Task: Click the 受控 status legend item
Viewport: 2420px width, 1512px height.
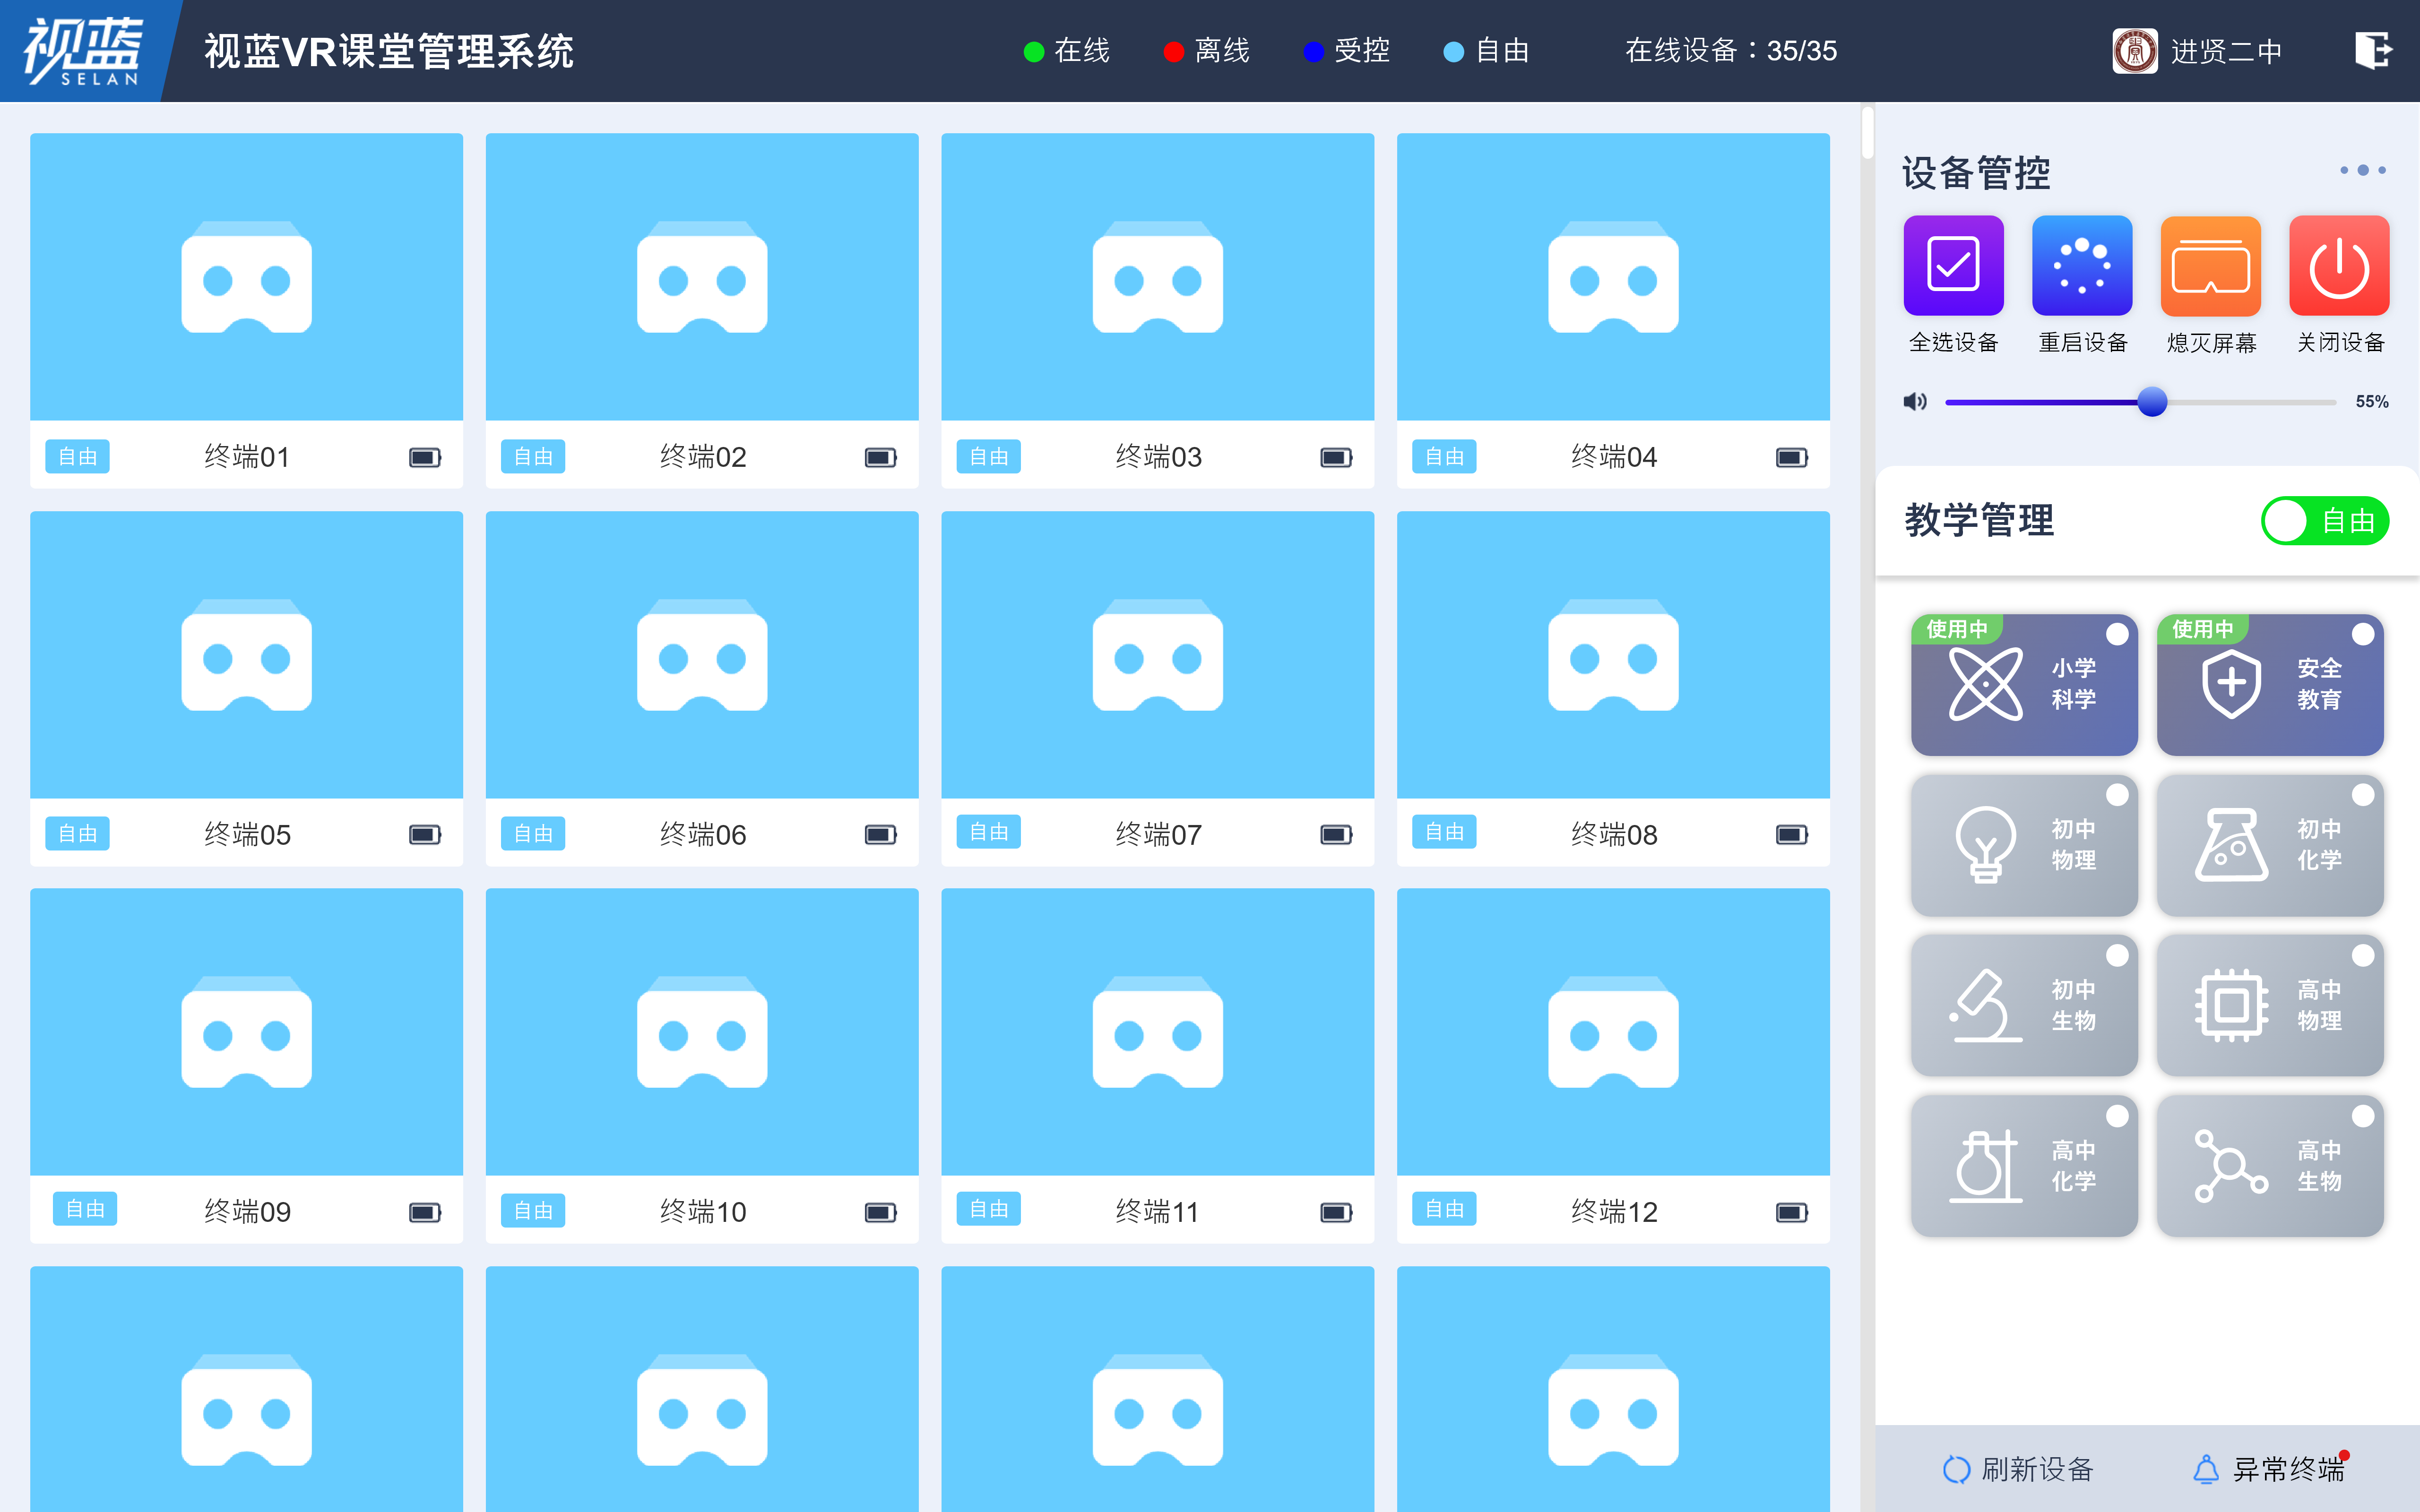Action: click(1347, 51)
